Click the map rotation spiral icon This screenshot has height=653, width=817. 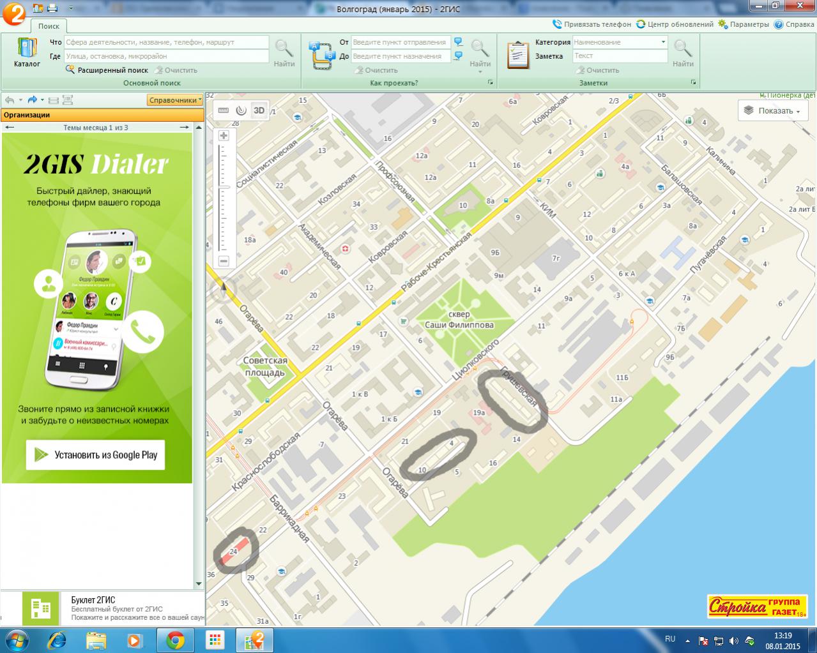(x=241, y=110)
